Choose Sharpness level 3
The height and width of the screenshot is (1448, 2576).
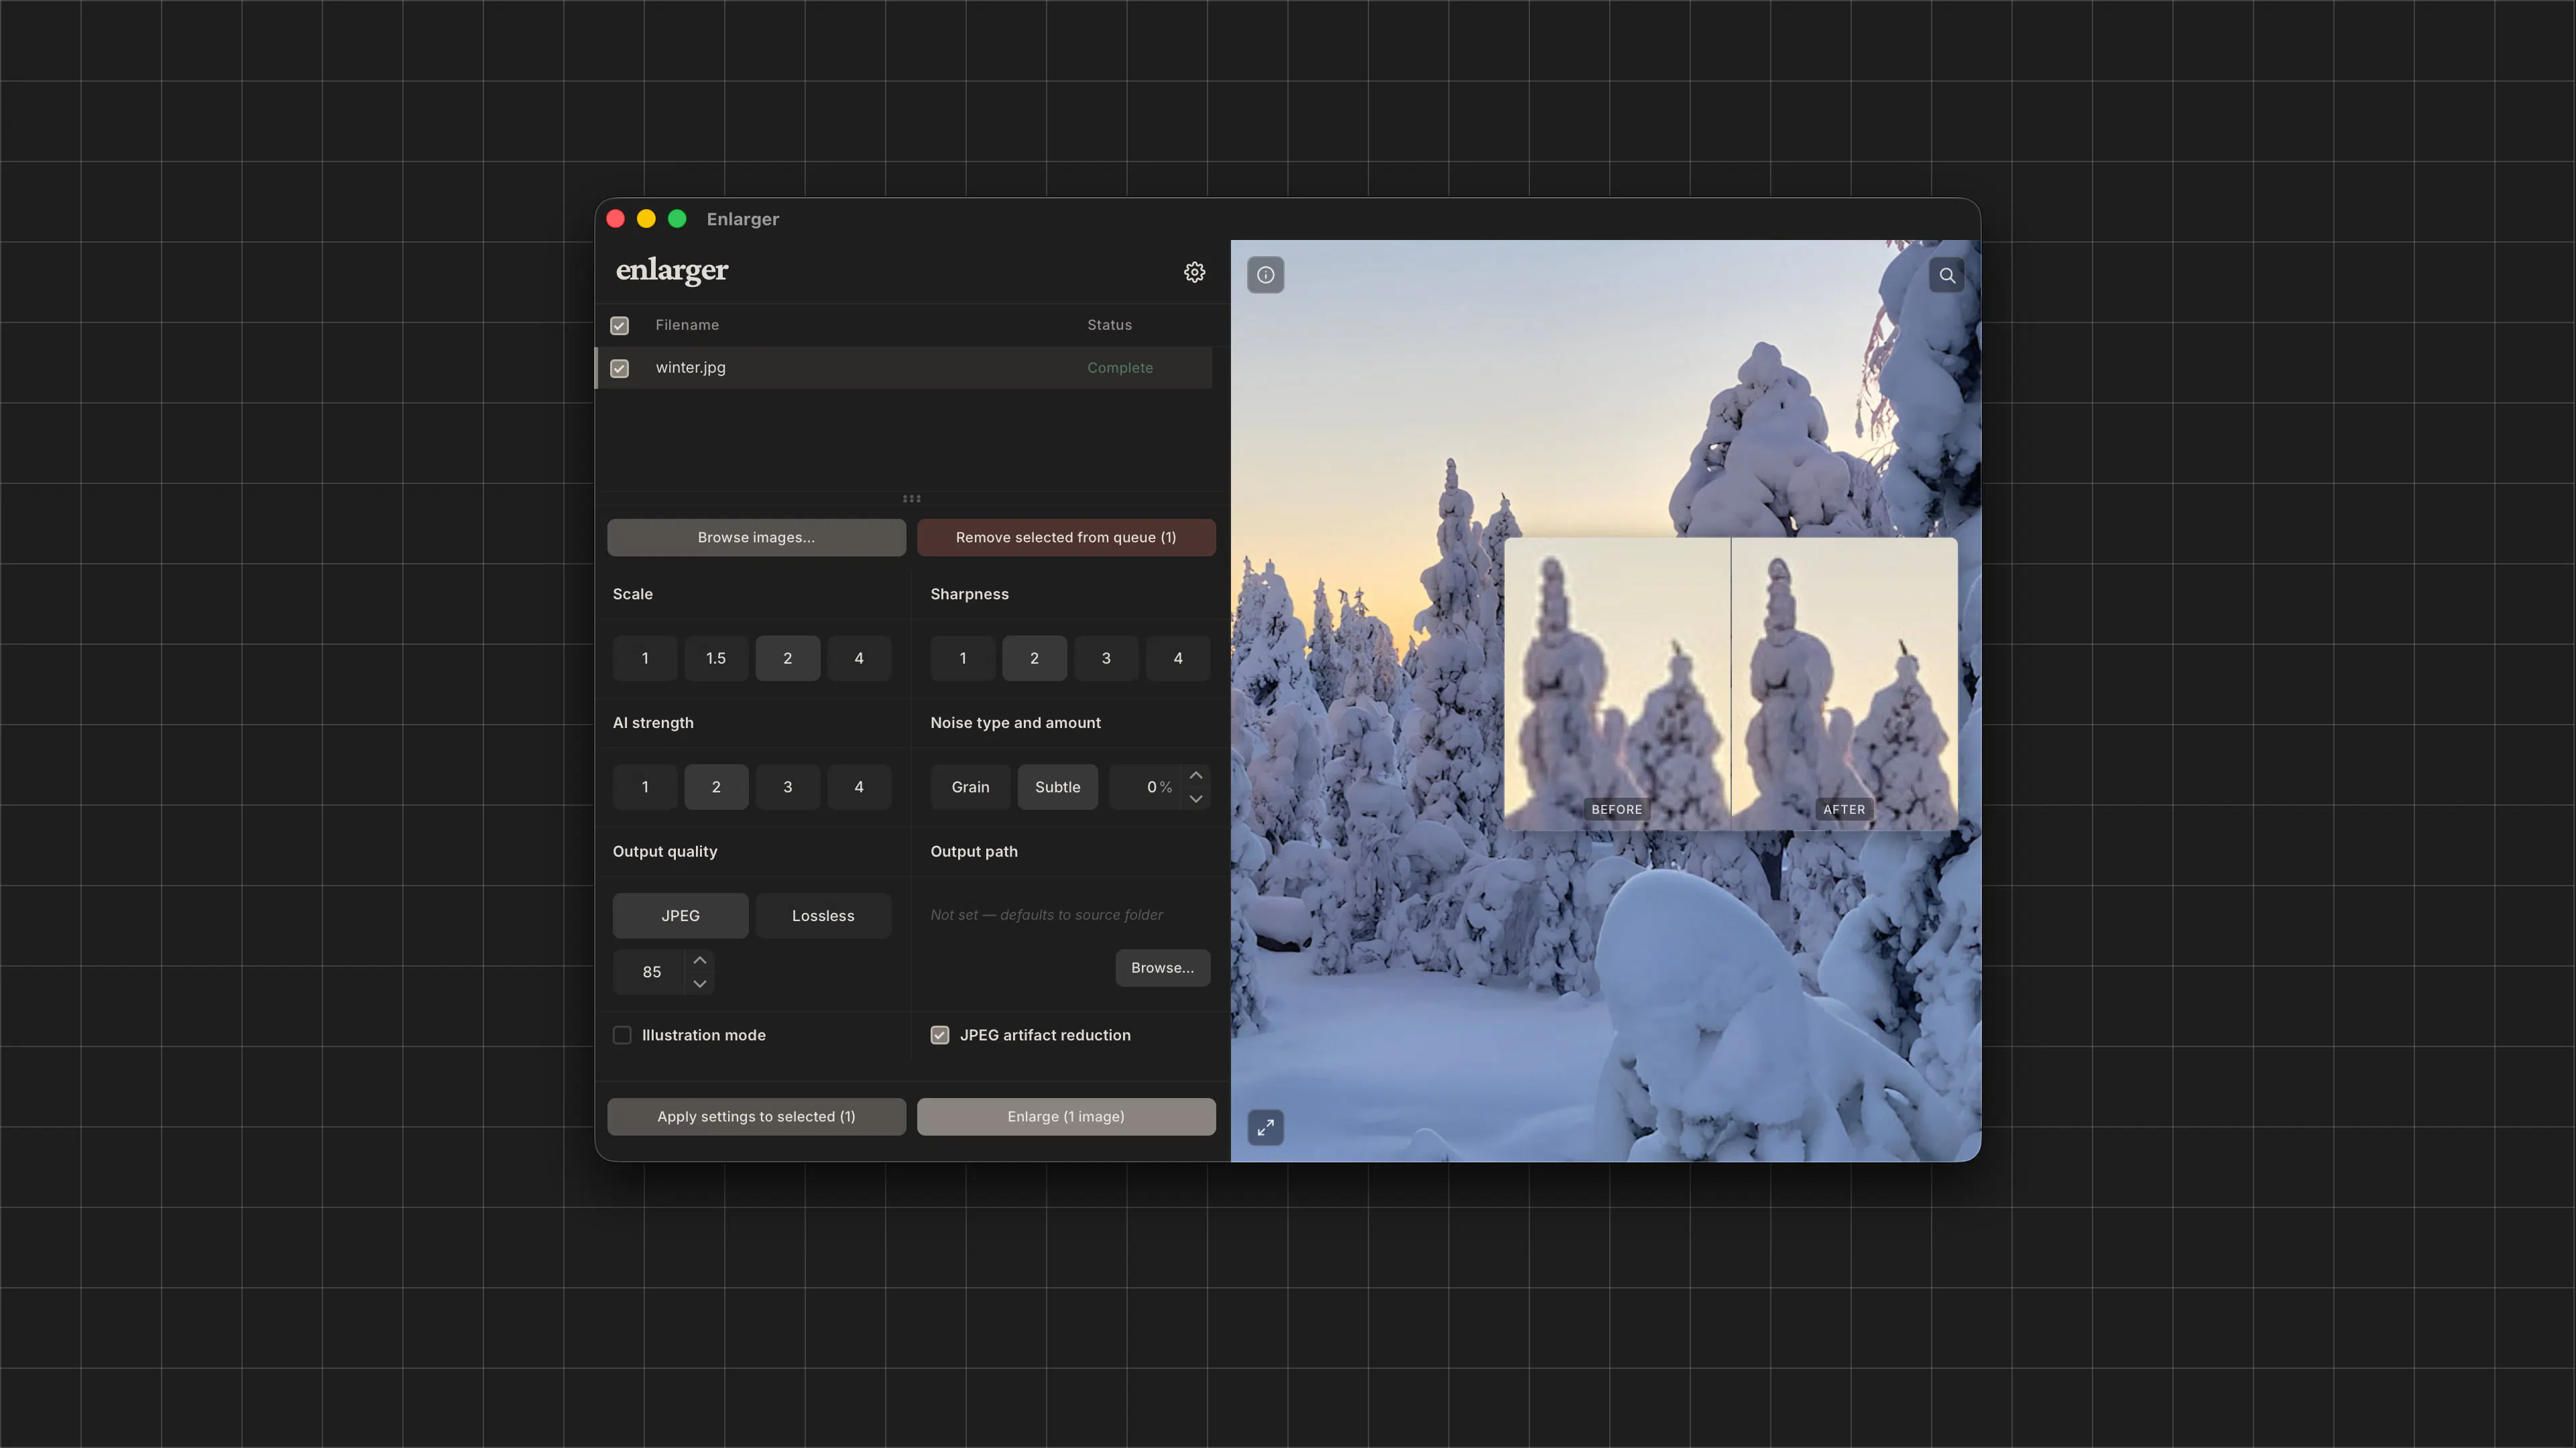pos(1106,658)
